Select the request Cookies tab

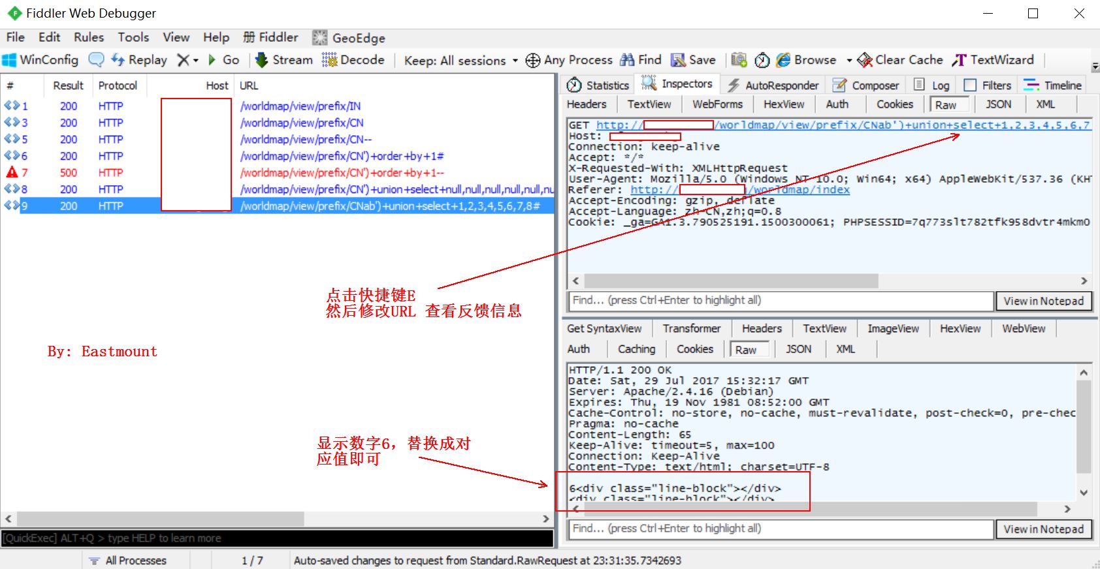[894, 104]
